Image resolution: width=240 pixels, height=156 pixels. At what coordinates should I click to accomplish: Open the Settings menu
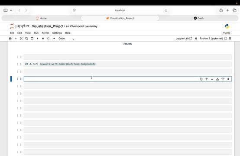click(x=57, y=33)
